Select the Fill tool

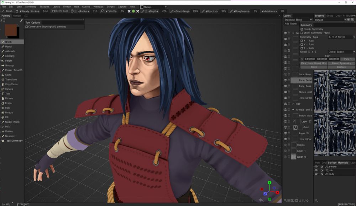(12, 117)
